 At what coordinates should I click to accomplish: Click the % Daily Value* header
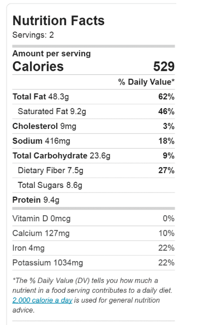(146, 82)
